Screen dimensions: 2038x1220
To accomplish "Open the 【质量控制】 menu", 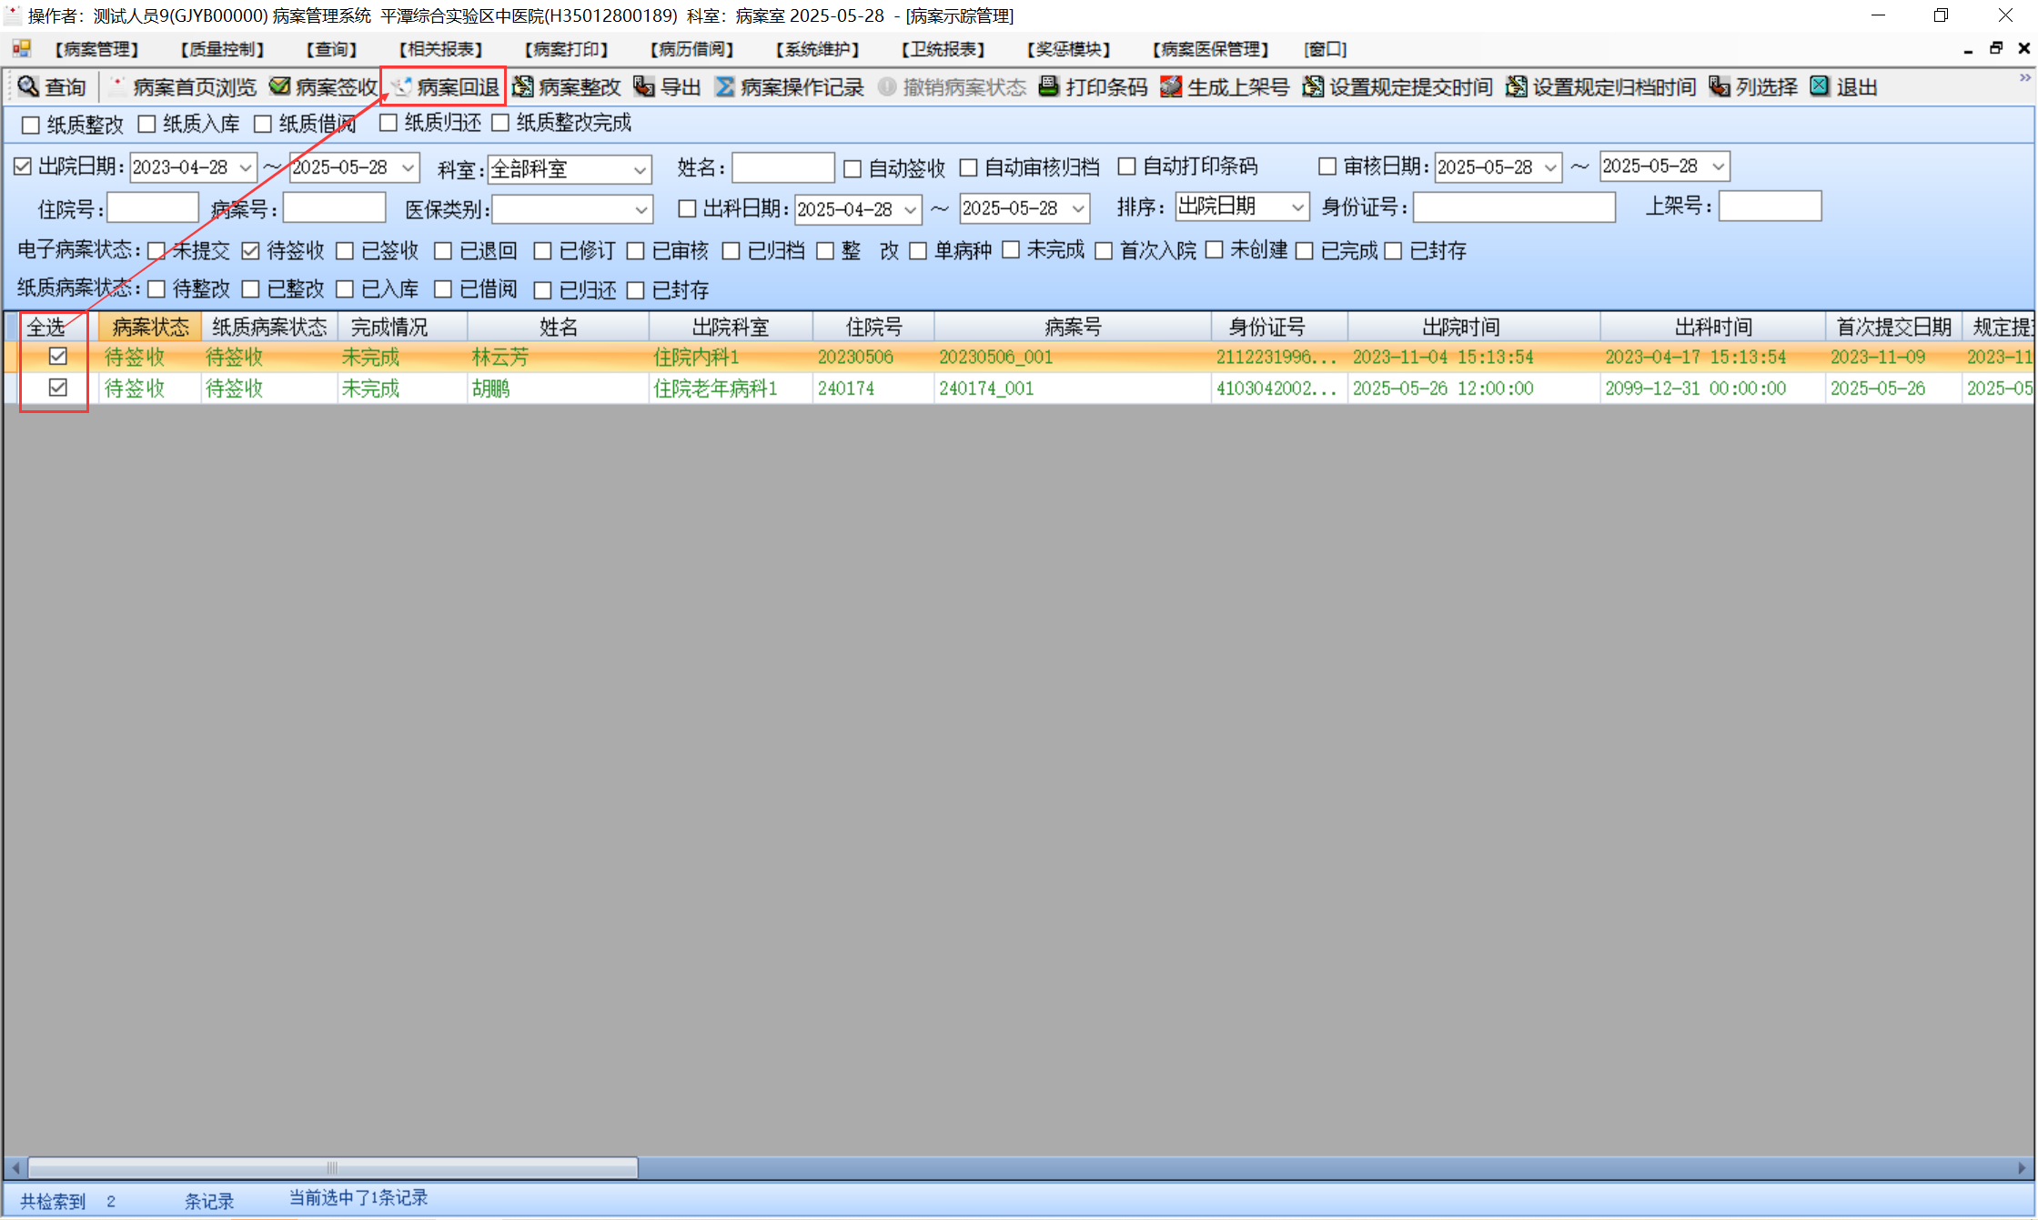I will pyautogui.click(x=223, y=49).
